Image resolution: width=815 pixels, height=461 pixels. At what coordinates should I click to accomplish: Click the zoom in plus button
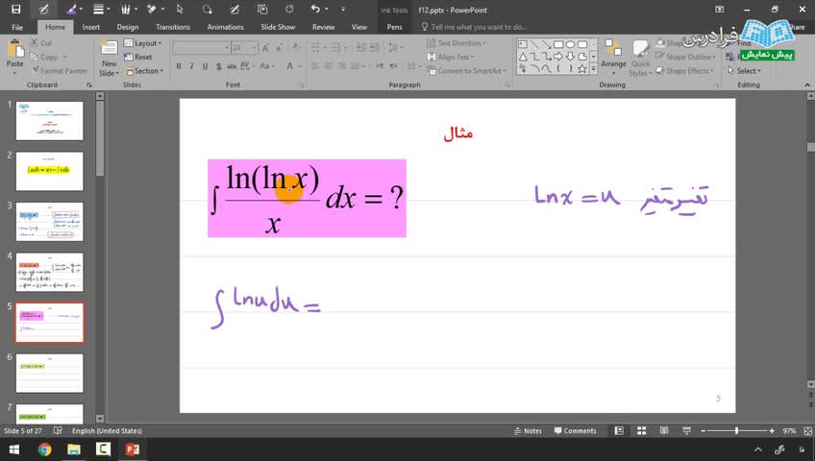pyautogui.click(x=773, y=431)
